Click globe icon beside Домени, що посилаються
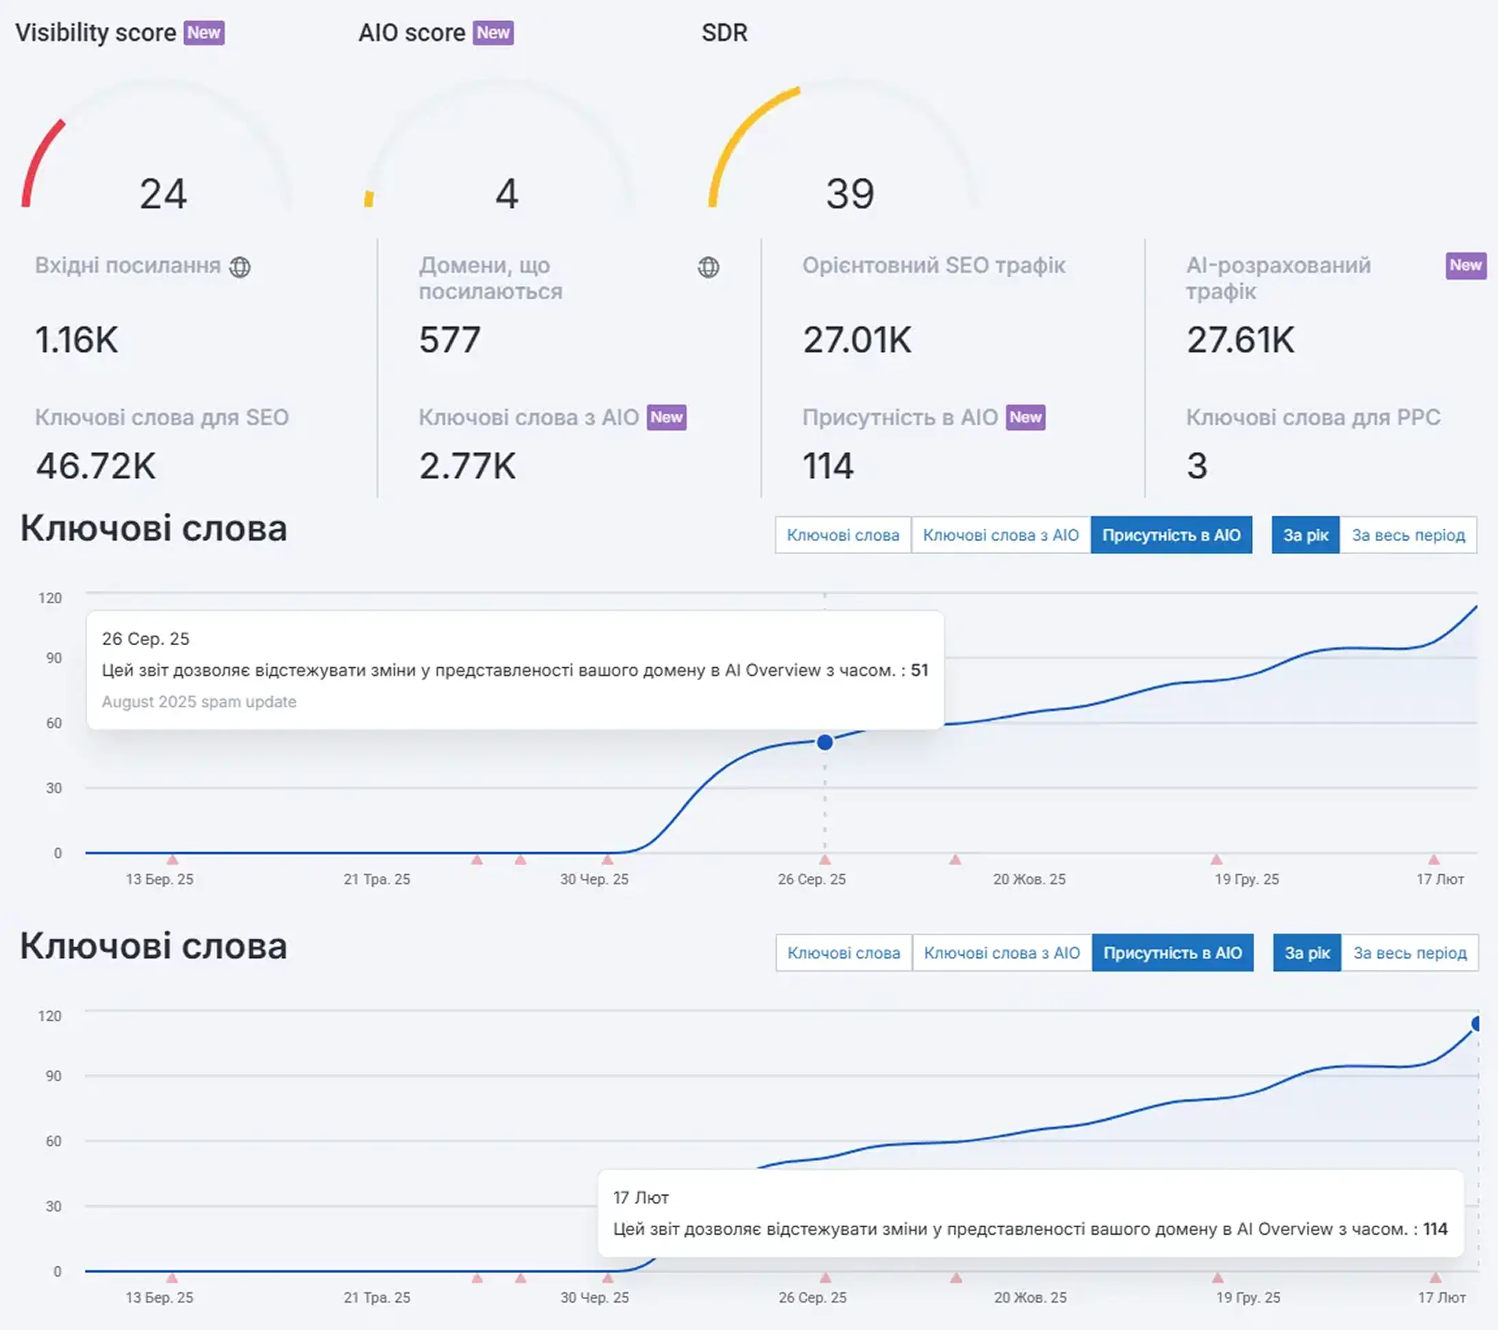Image resolution: width=1498 pixels, height=1330 pixels. tap(708, 267)
